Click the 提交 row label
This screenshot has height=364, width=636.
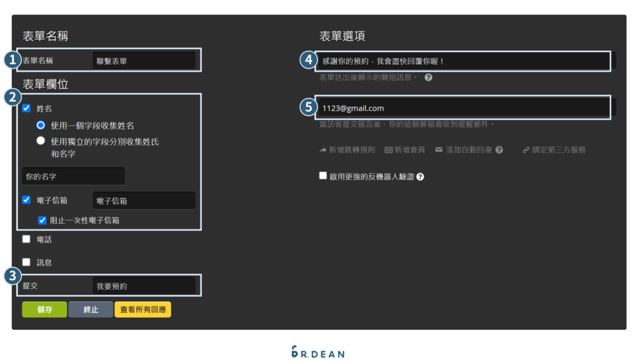tap(31, 286)
